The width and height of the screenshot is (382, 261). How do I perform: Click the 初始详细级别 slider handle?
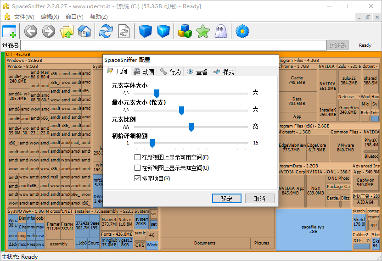pyautogui.click(x=152, y=143)
